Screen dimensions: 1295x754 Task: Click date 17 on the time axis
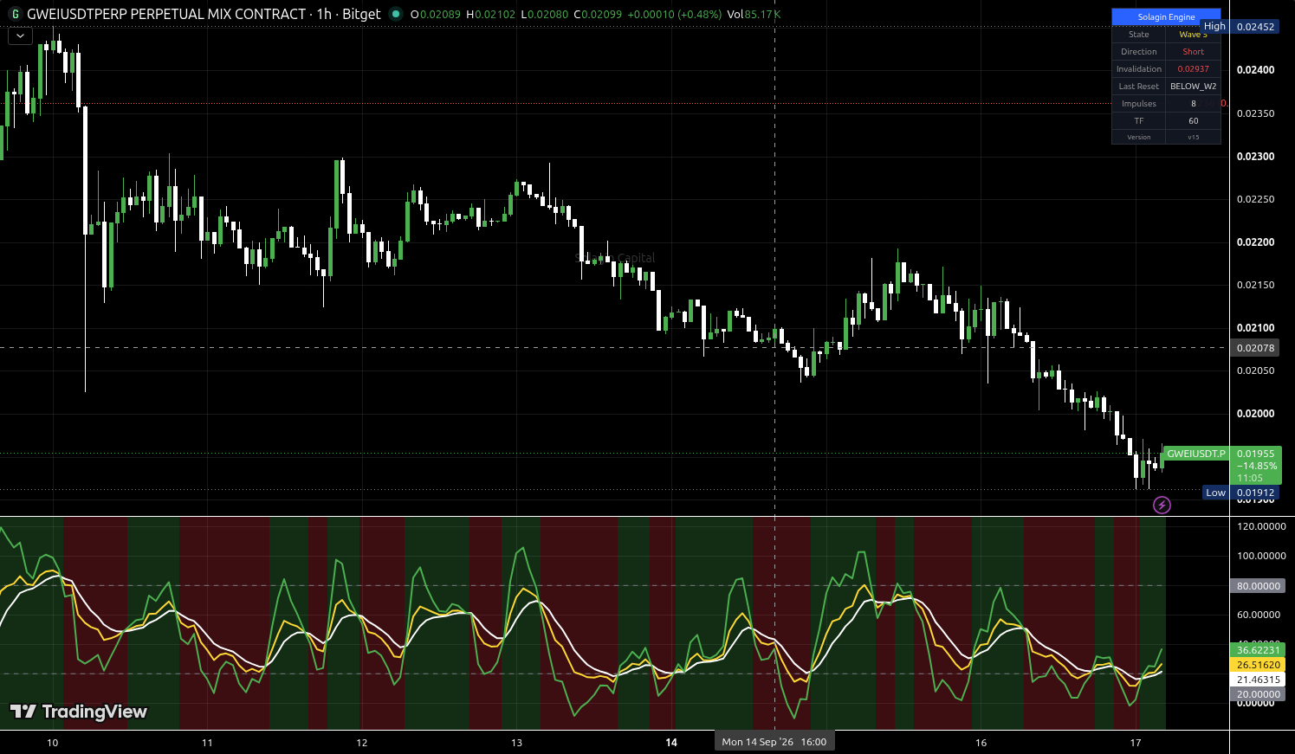click(1136, 743)
